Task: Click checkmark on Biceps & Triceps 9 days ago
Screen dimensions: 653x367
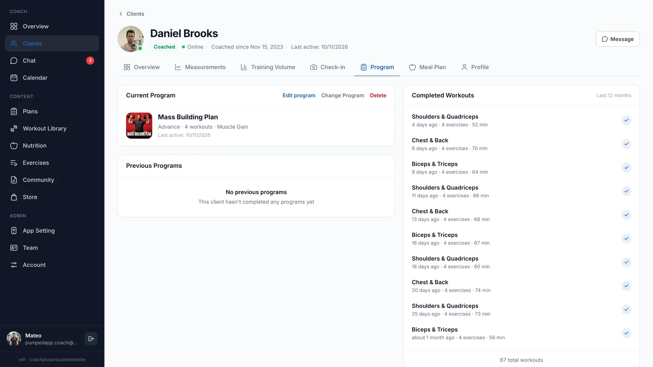Action: (626, 168)
